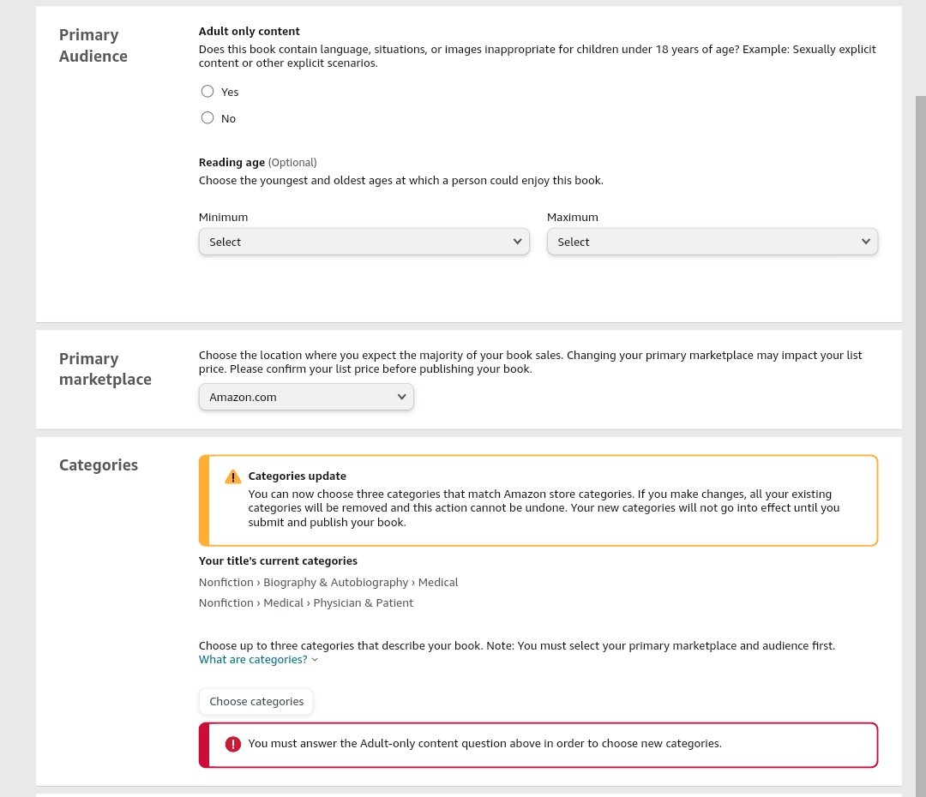Viewport: 926px width, 797px height.
Task: Click the yellow warning triangle icon
Action: tap(232, 477)
